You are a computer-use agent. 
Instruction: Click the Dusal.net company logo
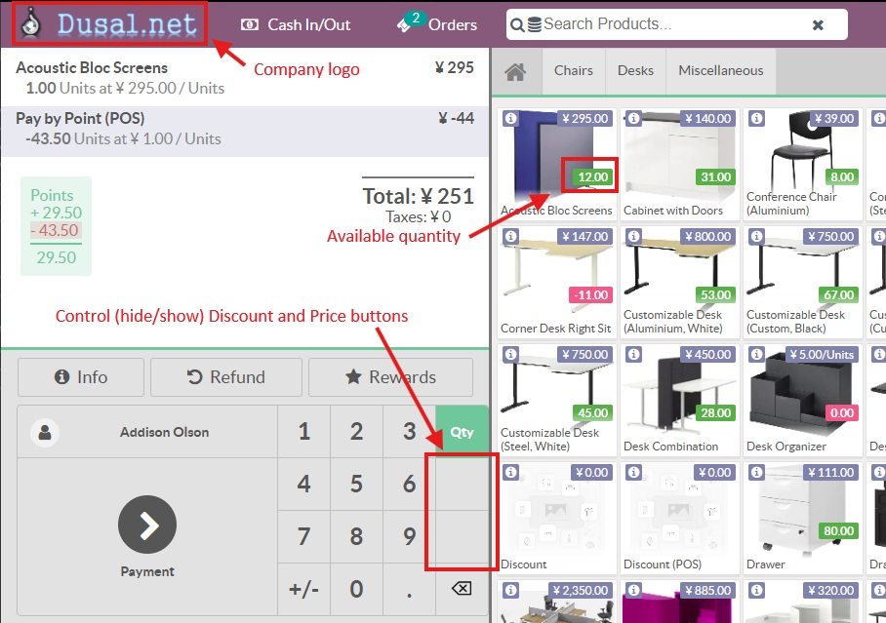[110, 24]
